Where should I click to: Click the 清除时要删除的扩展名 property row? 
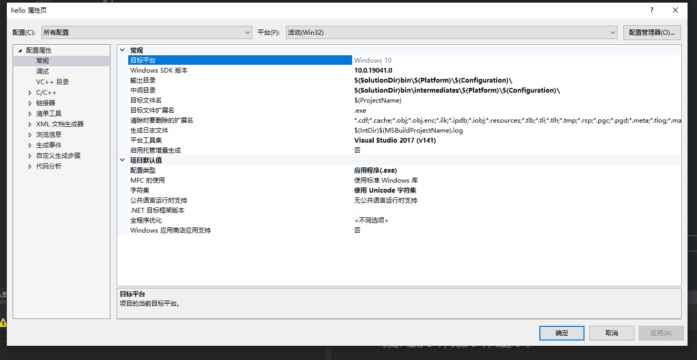(x=405, y=121)
